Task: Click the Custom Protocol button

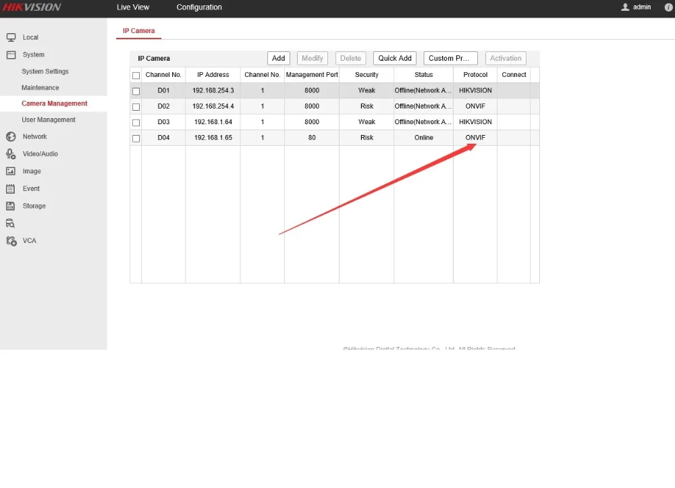Action: tap(450, 59)
